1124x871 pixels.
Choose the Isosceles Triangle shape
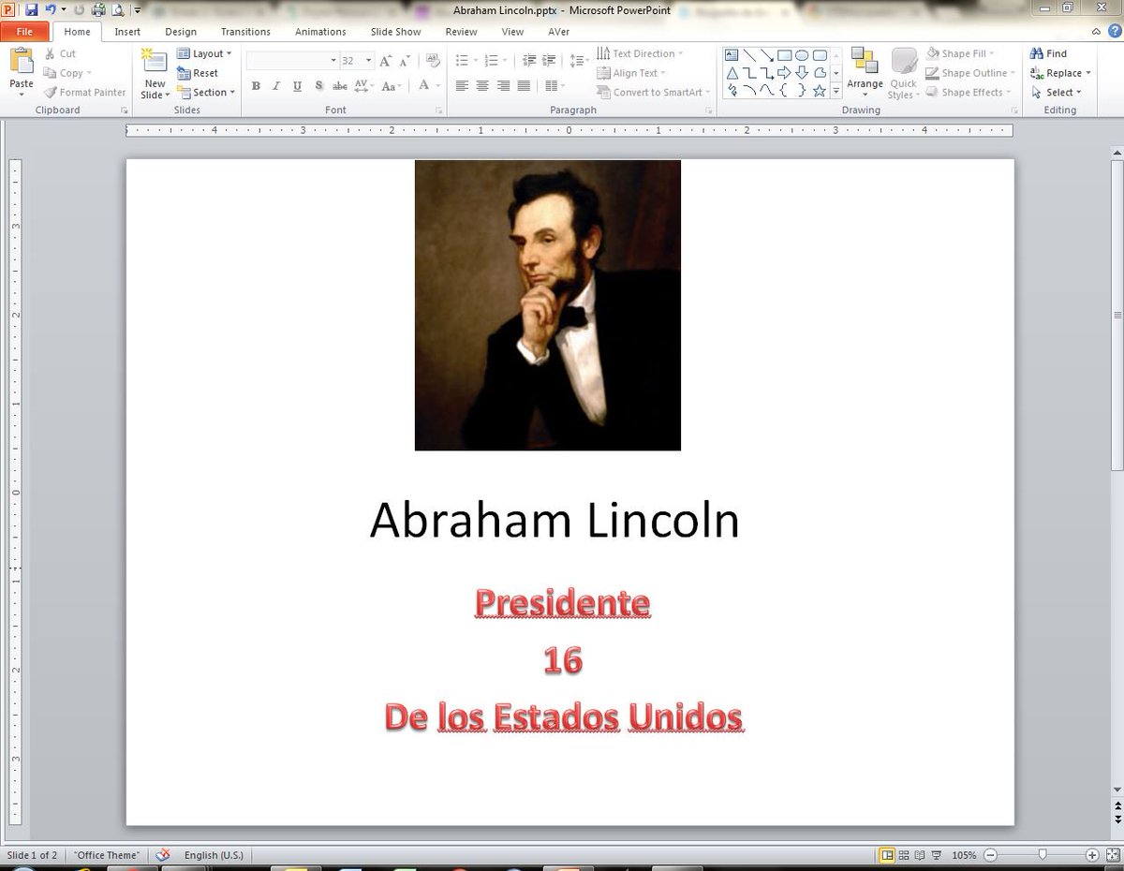pos(732,73)
